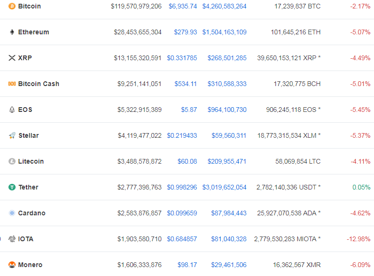Open EOS volume link $964,100,730
This screenshot has height=276, width=374.
(x=227, y=110)
